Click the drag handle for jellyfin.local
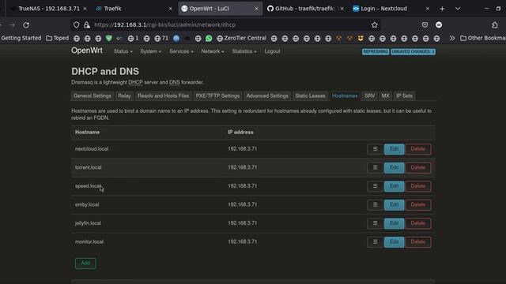This screenshot has height=284, width=506. [375, 223]
